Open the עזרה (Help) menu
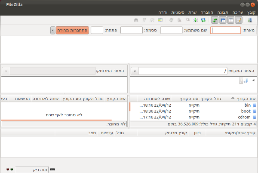This screenshot has width=258, height=173. click(x=163, y=12)
